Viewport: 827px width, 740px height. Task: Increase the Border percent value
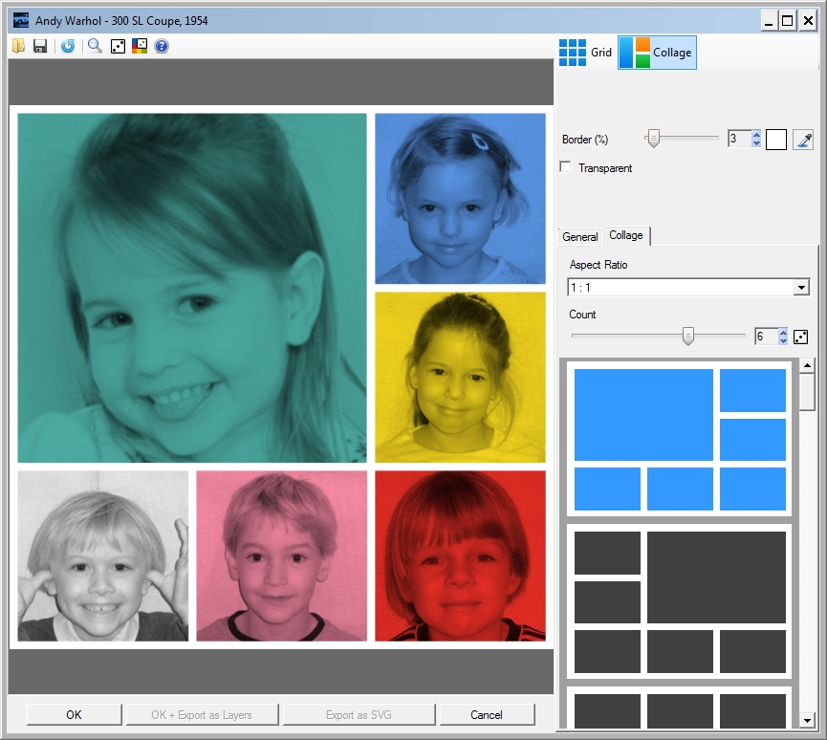coord(756,134)
